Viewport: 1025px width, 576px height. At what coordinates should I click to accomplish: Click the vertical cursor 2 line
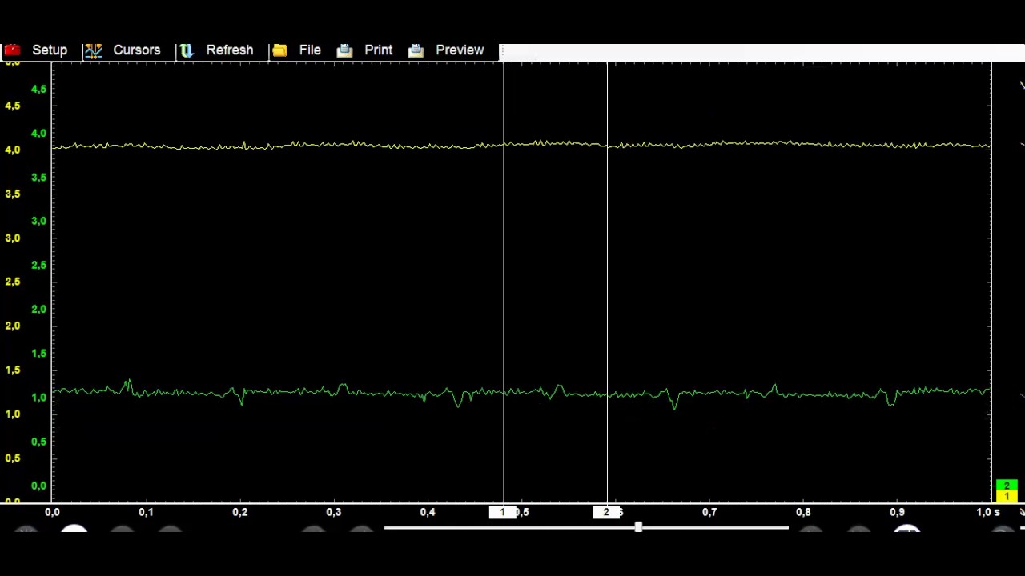[x=607, y=282]
